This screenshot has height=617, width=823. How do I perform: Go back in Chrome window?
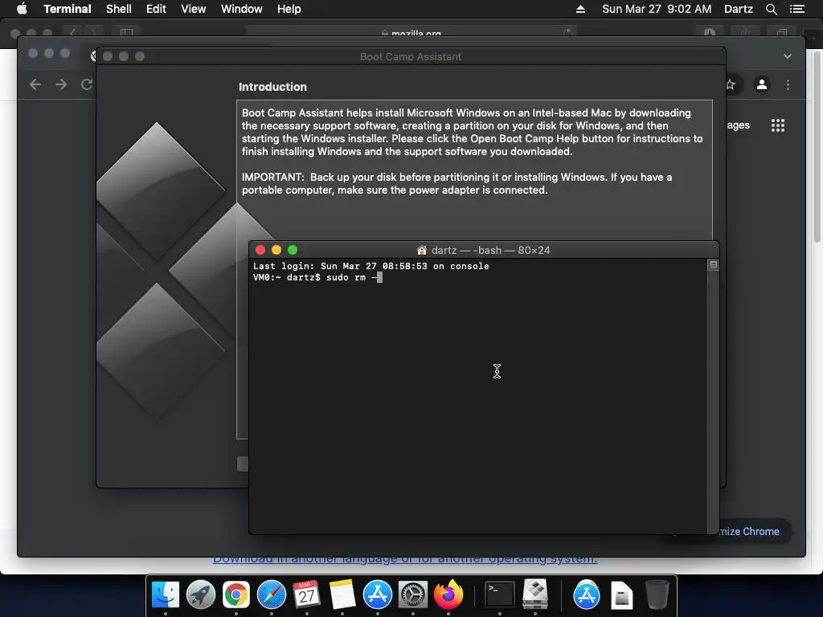[x=35, y=84]
